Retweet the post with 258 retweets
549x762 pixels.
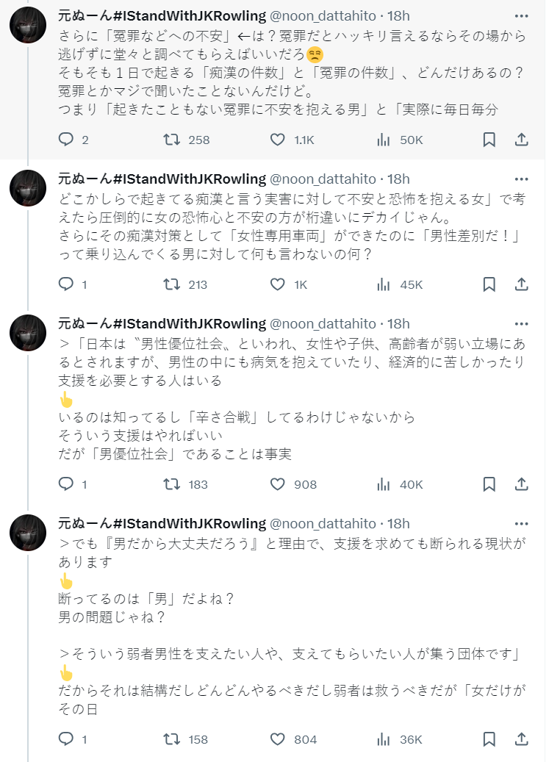pyautogui.click(x=171, y=140)
